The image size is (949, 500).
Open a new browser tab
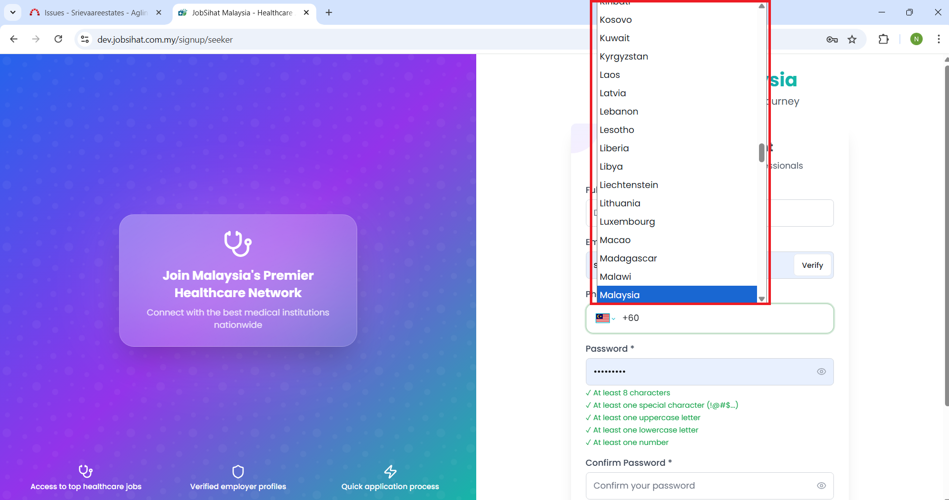(x=329, y=13)
